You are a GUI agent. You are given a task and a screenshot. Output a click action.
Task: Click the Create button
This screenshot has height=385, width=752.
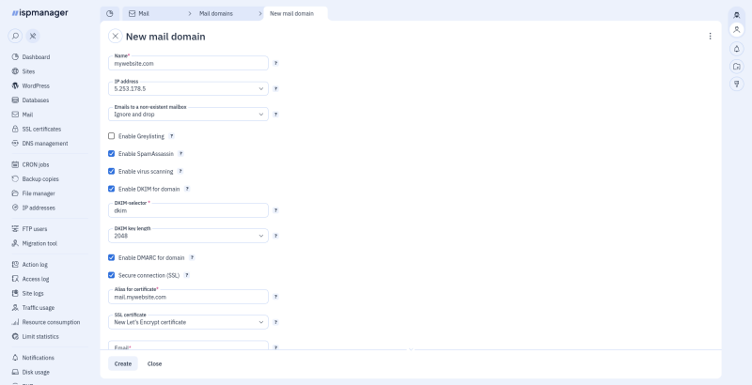point(123,363)
